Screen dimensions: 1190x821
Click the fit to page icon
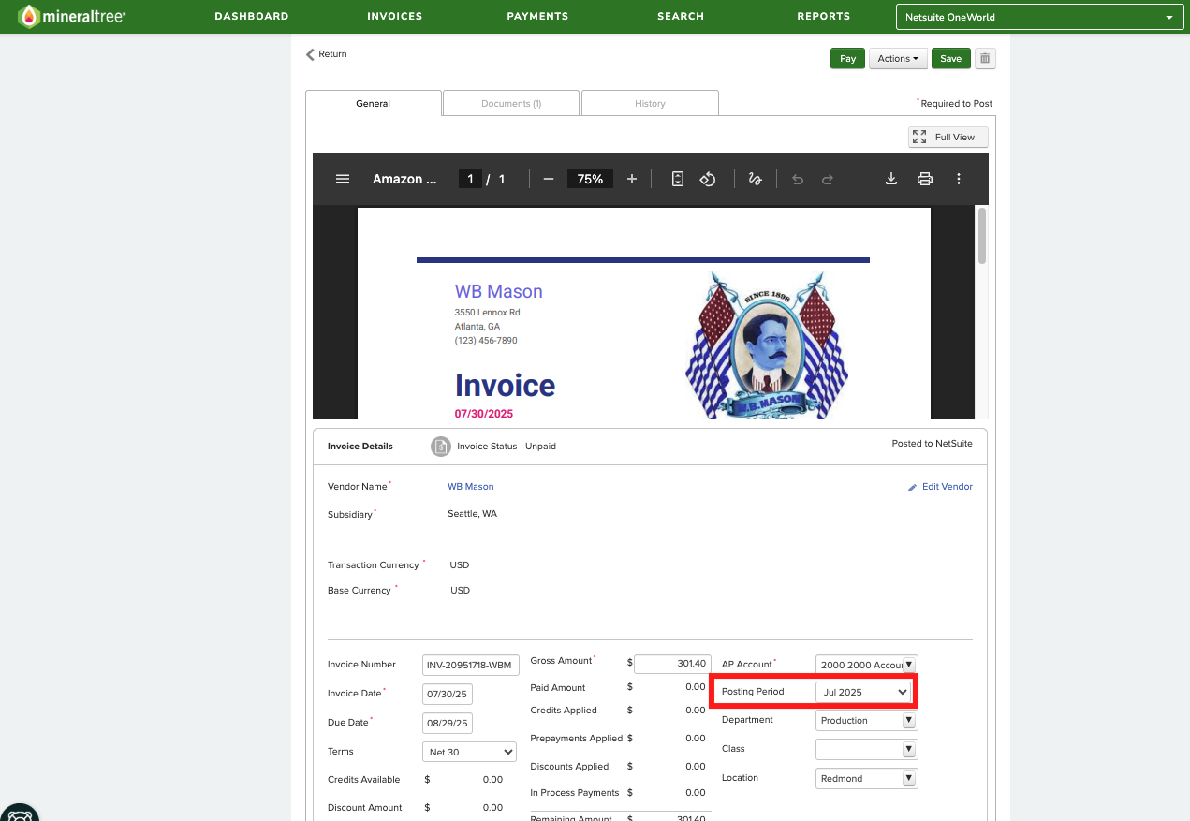pos(678,179)
